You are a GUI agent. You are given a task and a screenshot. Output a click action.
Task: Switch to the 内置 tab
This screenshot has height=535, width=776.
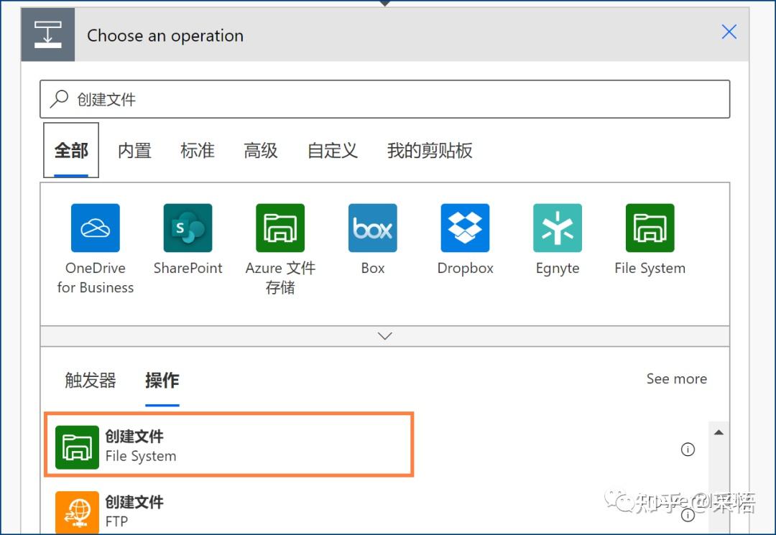(x=134, y=150)
